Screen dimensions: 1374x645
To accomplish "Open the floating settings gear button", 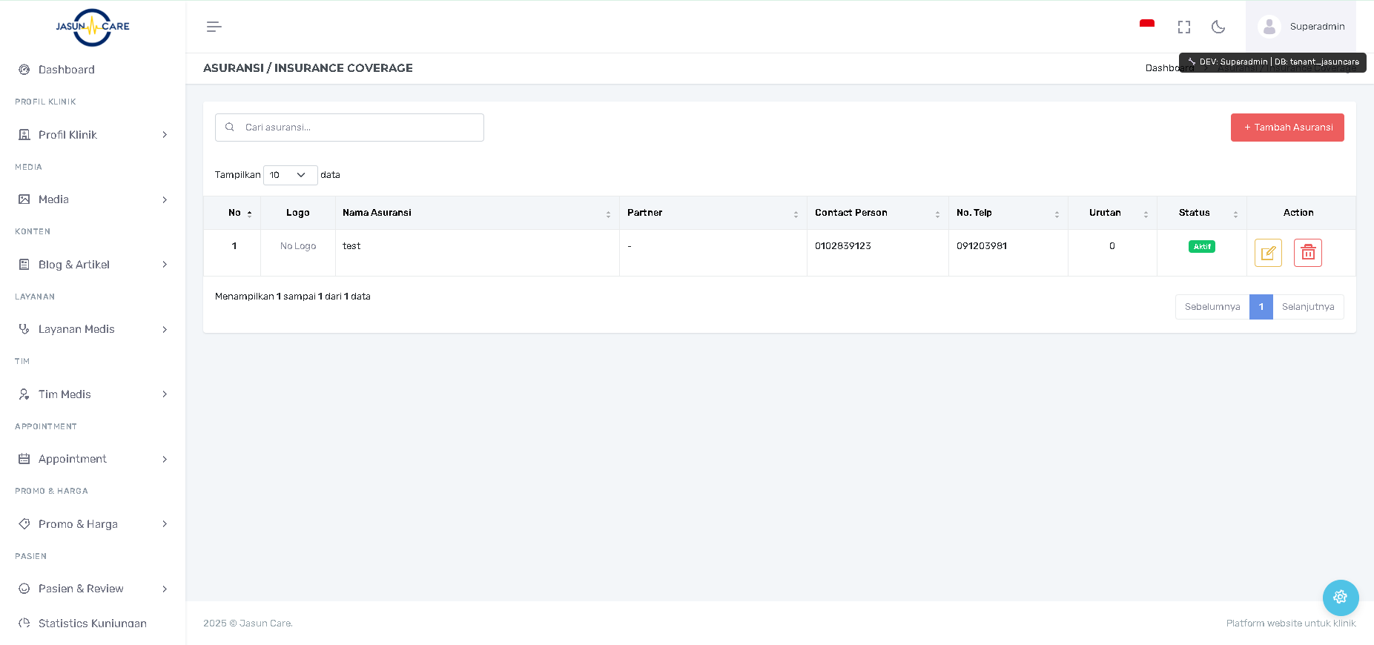I will point(1340,597).
